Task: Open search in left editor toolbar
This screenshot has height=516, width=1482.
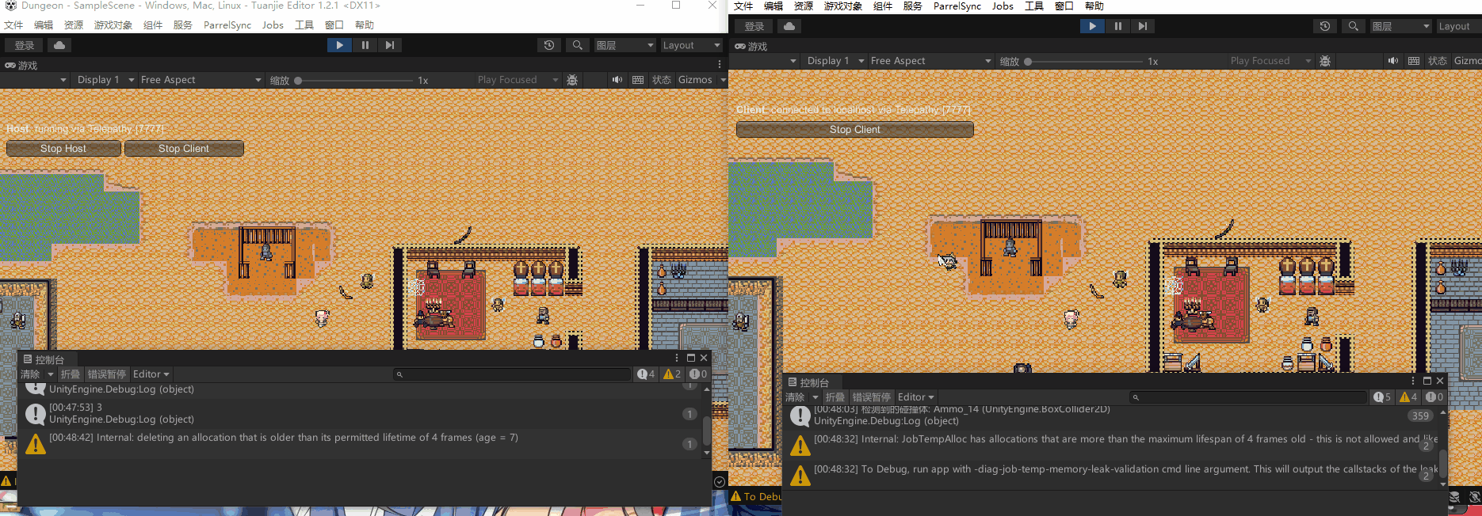Action: click(578, 45)
